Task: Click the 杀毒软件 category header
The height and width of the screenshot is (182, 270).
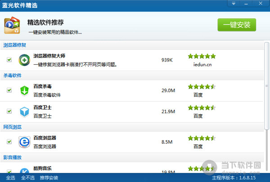Action: coord(13,75)
